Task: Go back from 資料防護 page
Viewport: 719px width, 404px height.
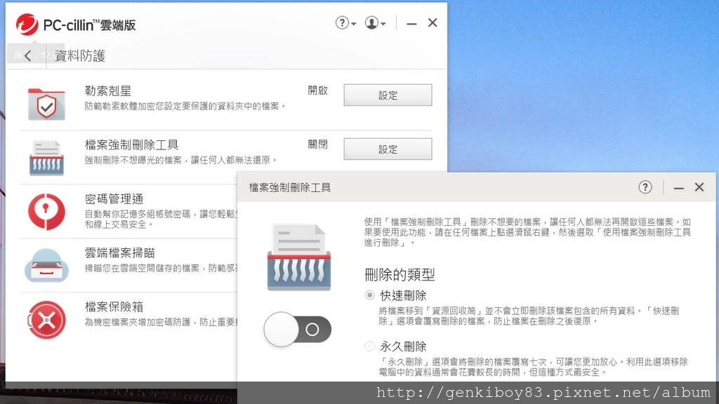Action: pyautogui.click(x=28, y=56)
